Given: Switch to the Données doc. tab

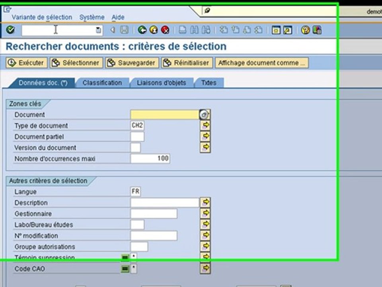Looking at the screenshot, I should pyautogui.click(x=43, y=83).
